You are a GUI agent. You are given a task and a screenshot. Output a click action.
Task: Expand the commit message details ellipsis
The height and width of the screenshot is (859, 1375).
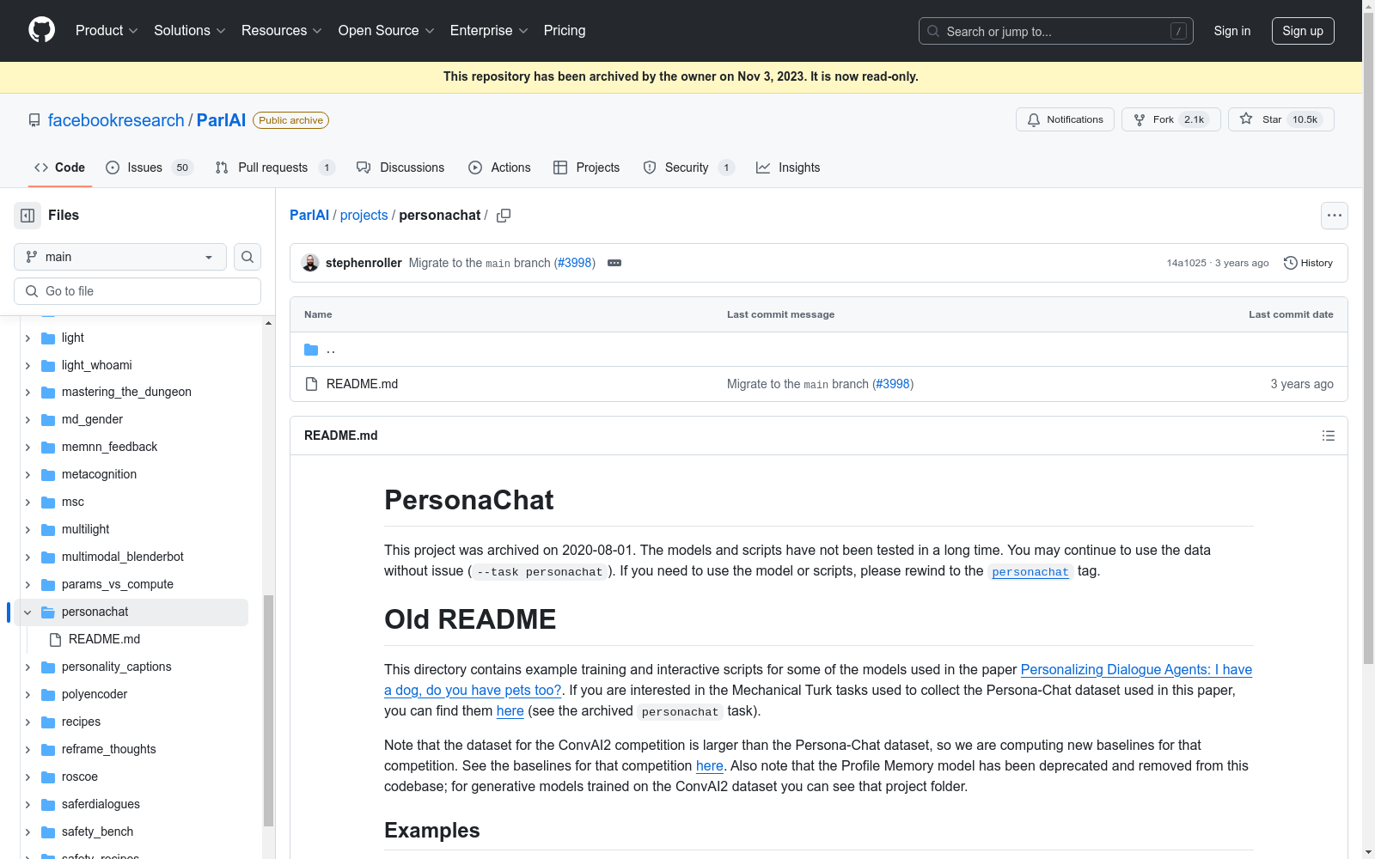click(x=614, y=263)
